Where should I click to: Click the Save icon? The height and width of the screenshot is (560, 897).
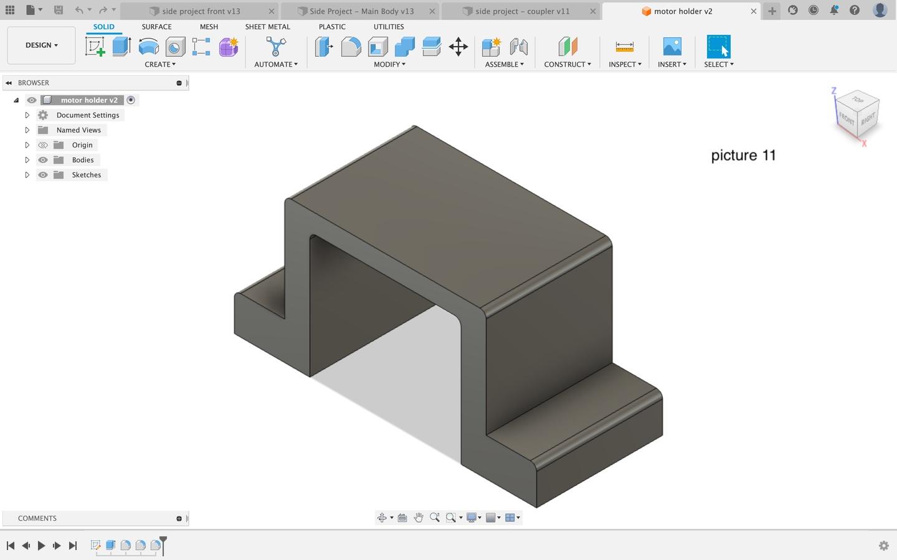pyautogui.click(x=58, y=10)
